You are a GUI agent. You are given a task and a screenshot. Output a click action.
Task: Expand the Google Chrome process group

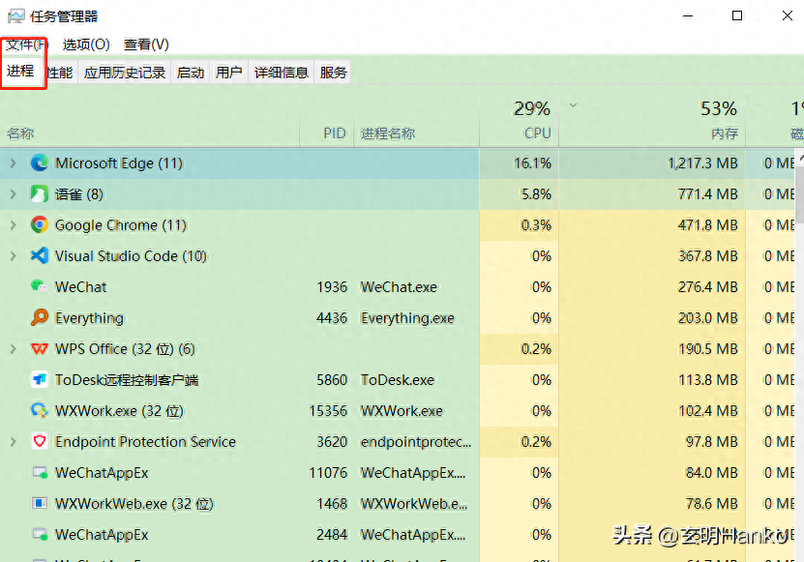[x=14, y=225]
